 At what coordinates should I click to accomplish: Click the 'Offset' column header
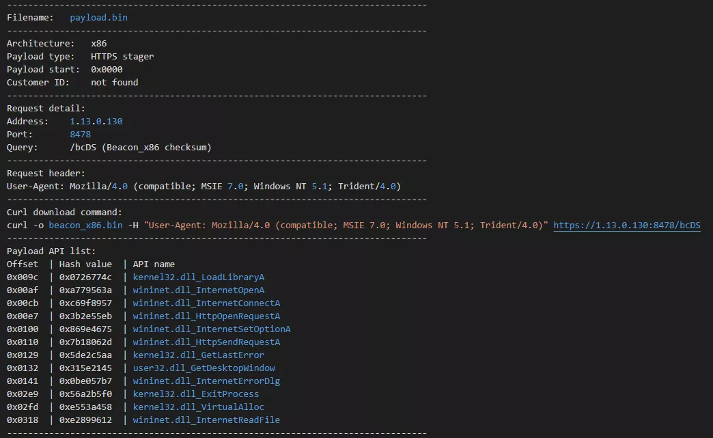click(23, 264)
